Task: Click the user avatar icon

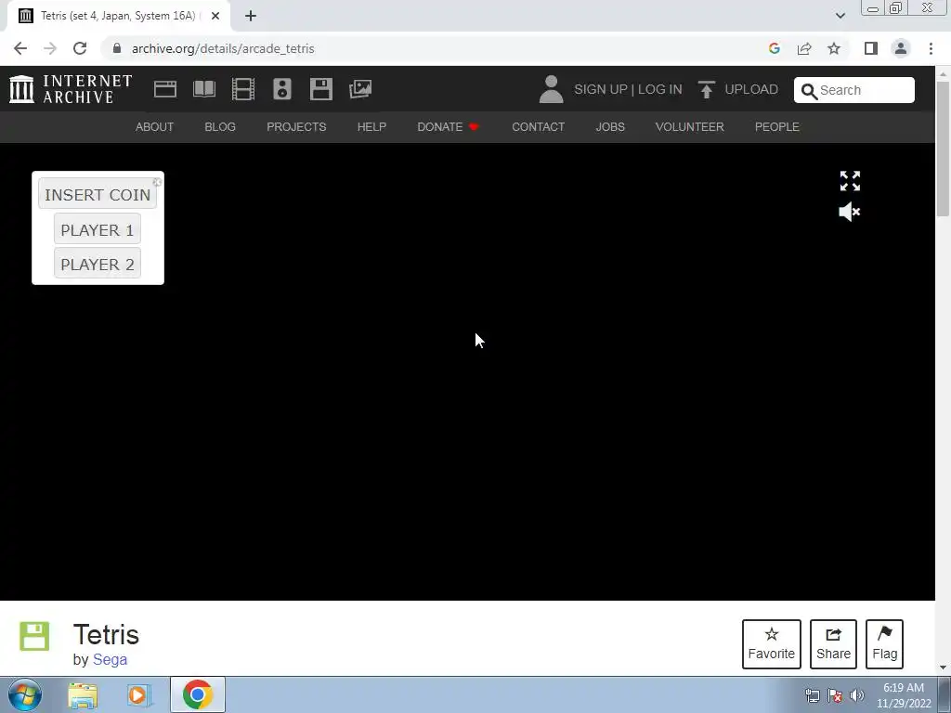Action: click(551, 89)
